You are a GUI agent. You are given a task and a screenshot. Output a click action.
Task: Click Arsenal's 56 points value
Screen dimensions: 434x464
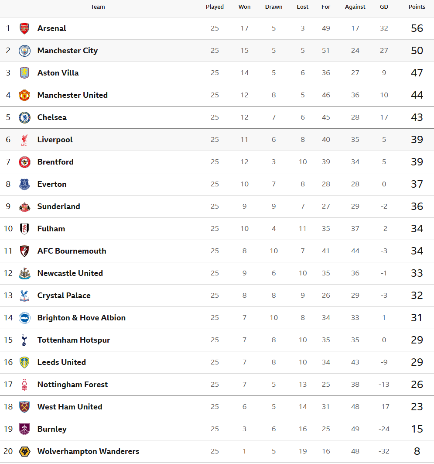417,28
